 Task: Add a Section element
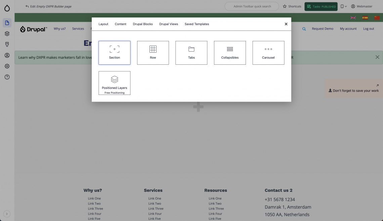click(114, 53)
